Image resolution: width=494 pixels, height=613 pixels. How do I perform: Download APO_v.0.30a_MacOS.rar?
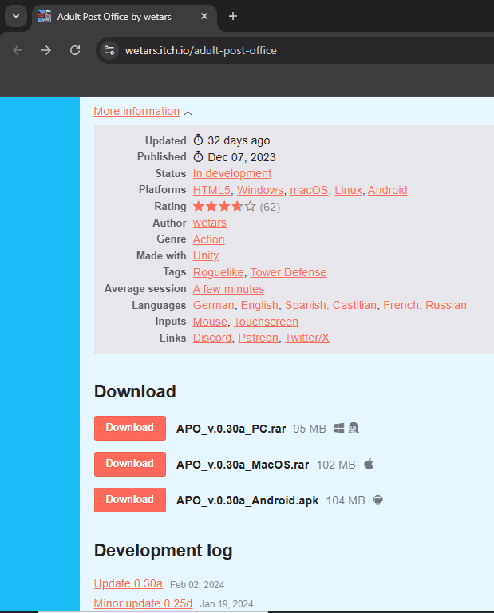pos(129,464)
